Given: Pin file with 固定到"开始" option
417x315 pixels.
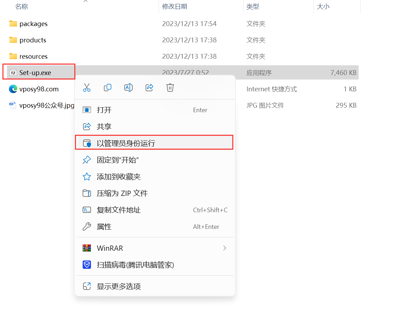Looking at the screenshot, I should pyautogui.click(x=118, y=160).
